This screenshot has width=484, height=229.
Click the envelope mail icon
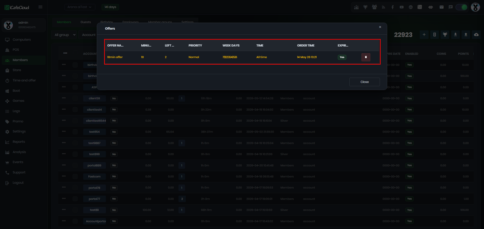(x=441, y=7)
